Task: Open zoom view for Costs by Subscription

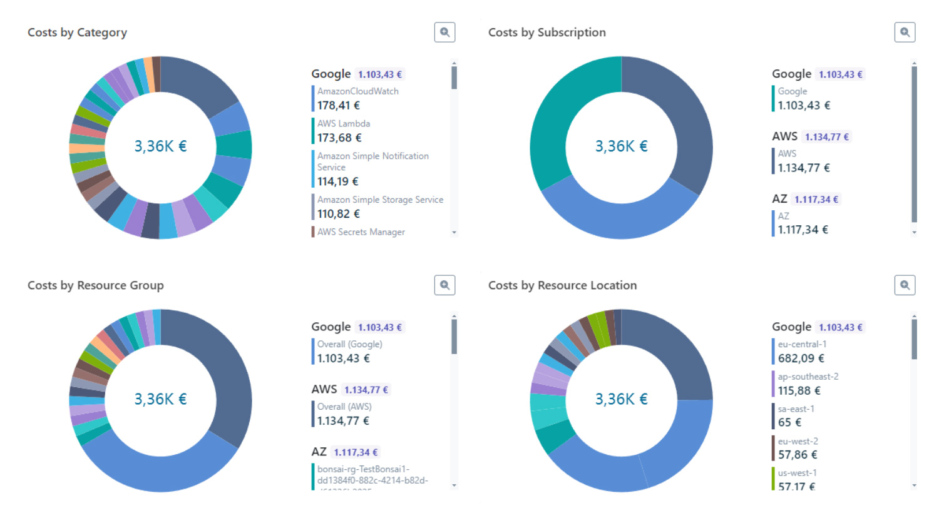Action: 905,33
